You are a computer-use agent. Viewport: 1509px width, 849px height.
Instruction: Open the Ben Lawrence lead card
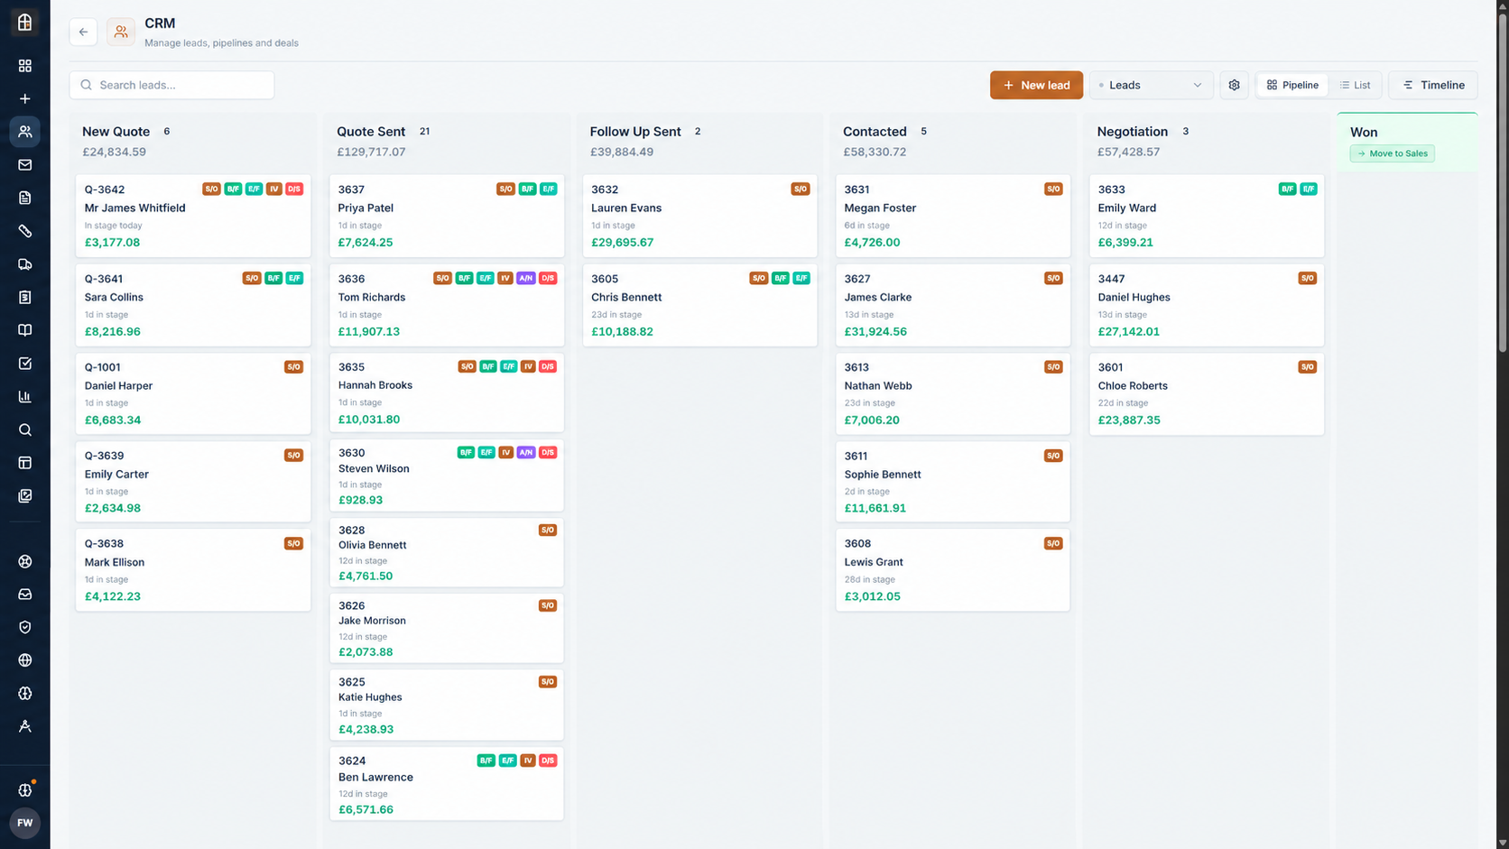click(x=447, y=784)
